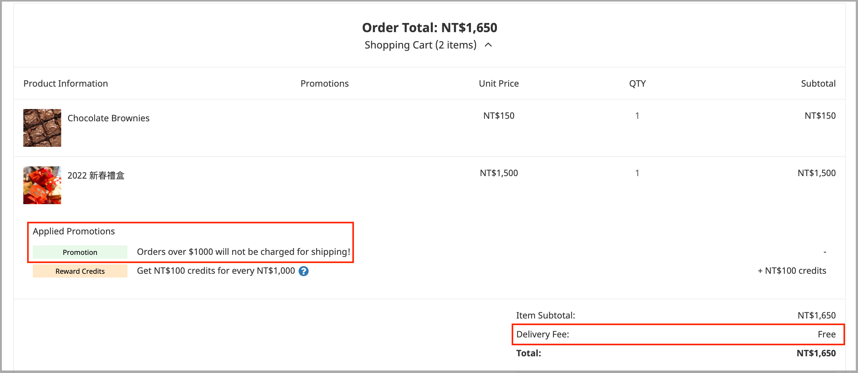The width and height of the screenshot is (858, 373).
Task: Click the reward credits help question-mark icon
Action: pyautogui.click(x=303, y=271)
